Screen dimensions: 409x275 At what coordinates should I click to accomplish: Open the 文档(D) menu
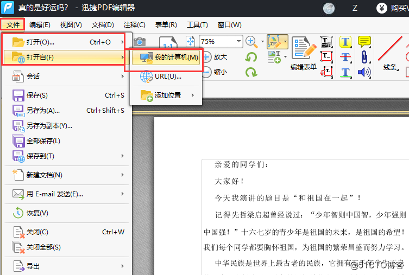(103, 25)
